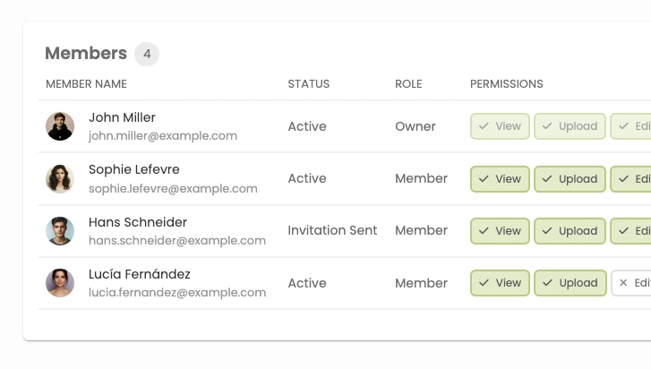Screen dimensions: 651x369
Task: Toggle Upload permission for John Miller
Action: point(570,126)
